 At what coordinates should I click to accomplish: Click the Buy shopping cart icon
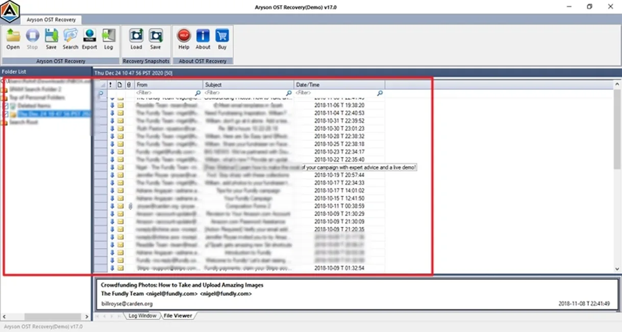[x=222, y=35]
